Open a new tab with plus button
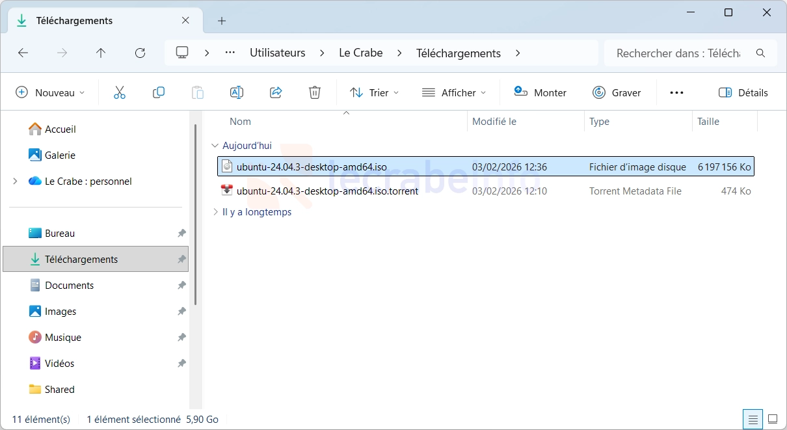787x430 pixels. [x=222, y=21]
